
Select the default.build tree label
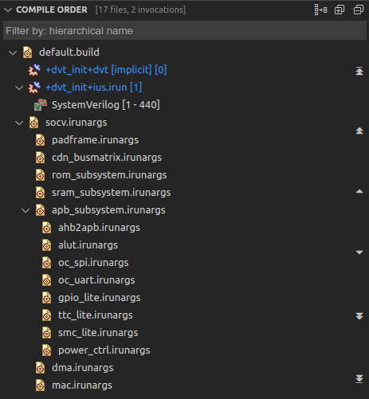(x=69, y=53)
